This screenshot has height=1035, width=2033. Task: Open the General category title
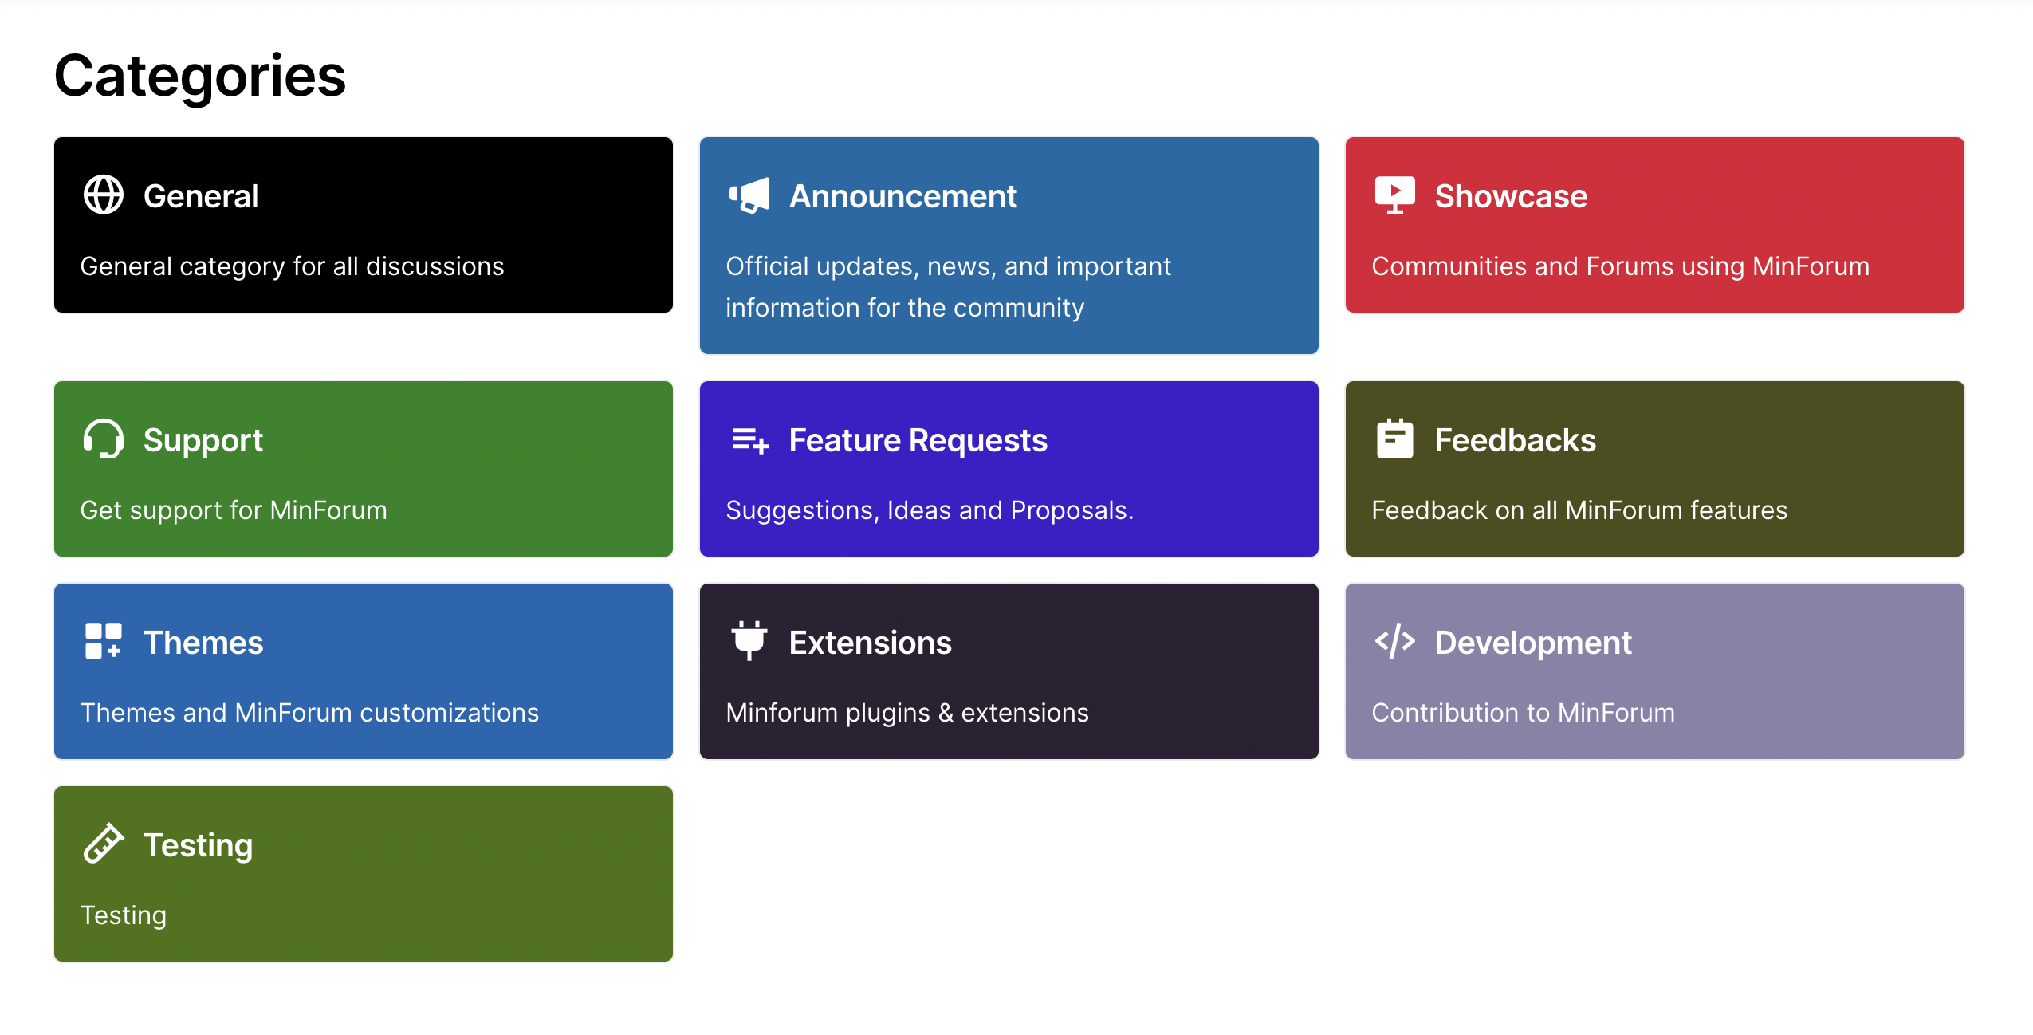tap(201, 196)
